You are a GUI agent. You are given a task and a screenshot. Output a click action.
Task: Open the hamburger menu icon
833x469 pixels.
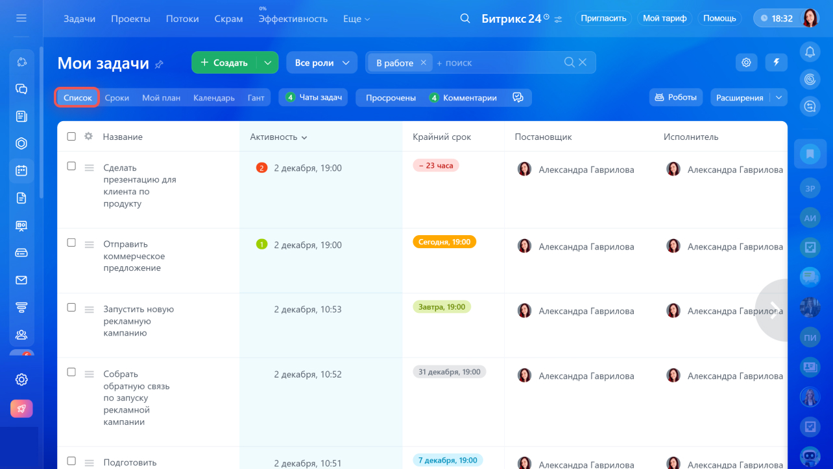point(21,18)
